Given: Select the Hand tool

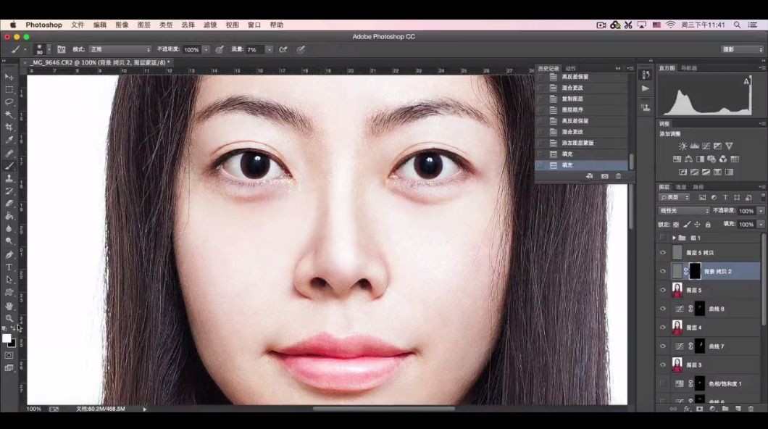Looking at the screenshot, I should tap(9, 306).
